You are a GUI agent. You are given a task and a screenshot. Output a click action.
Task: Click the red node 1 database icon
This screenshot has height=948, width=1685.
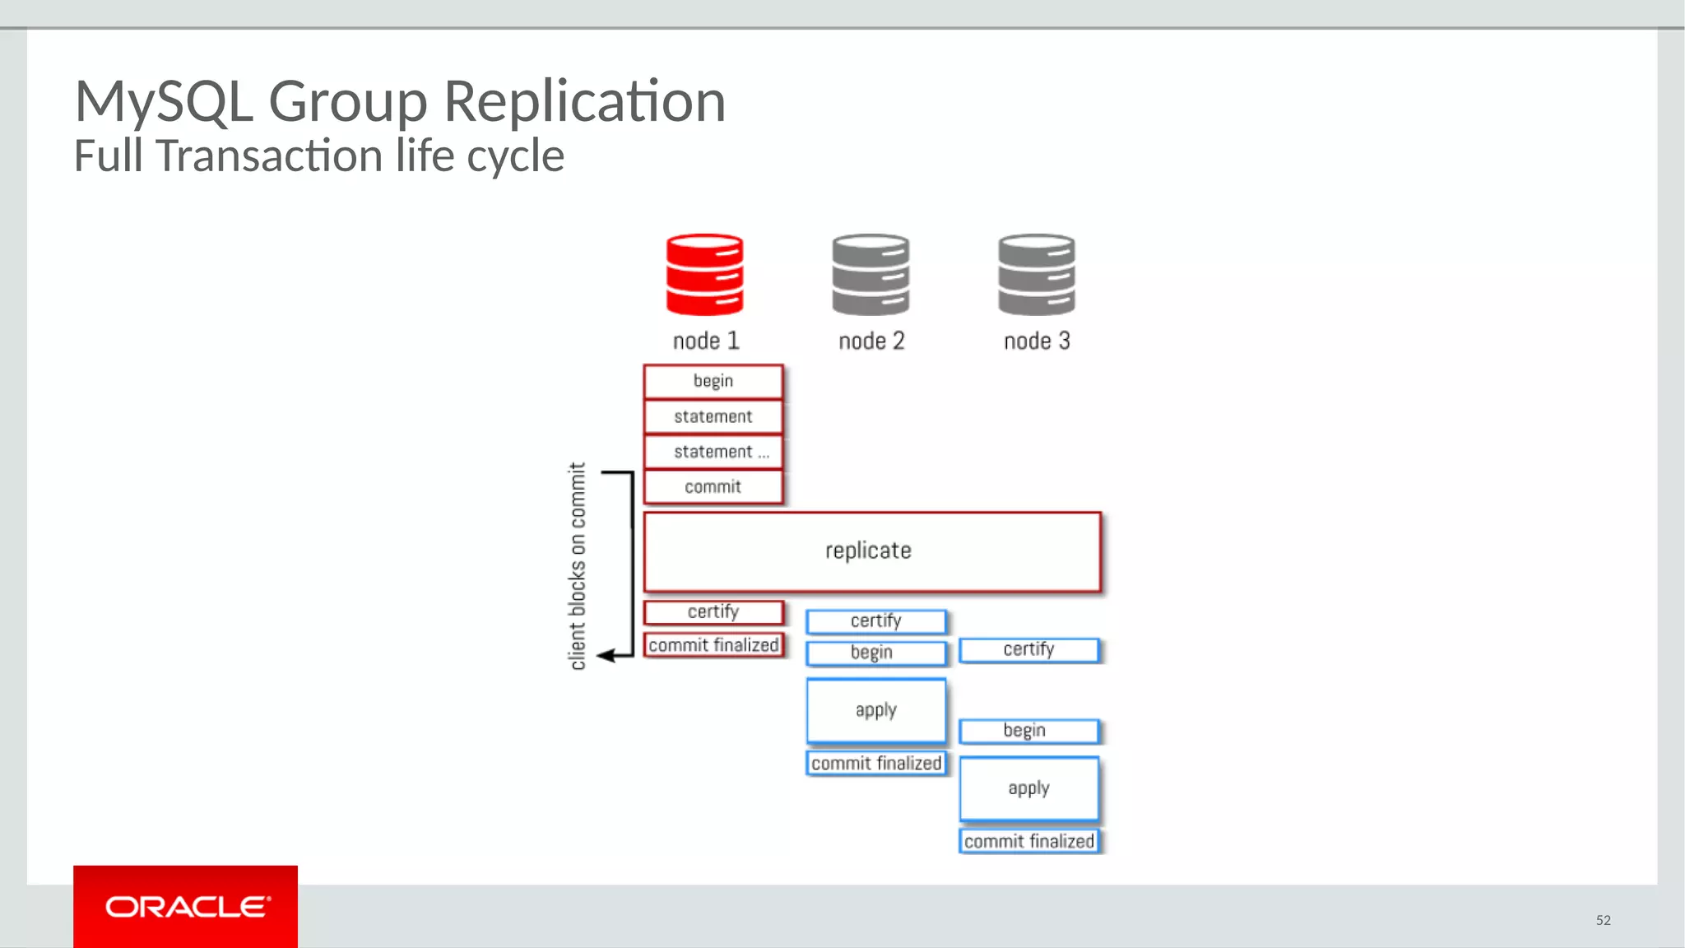tap(705, 275)
